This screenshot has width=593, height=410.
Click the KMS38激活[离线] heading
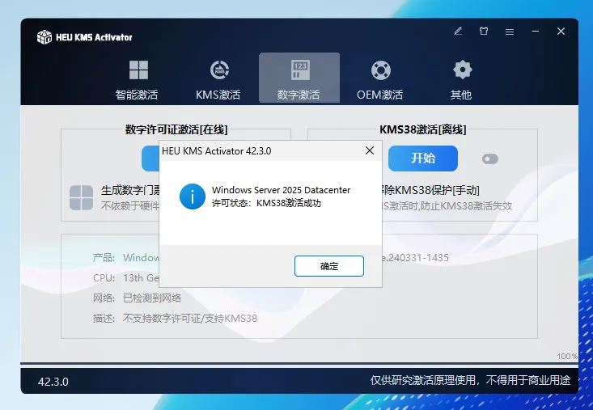(x=422, y=129)
